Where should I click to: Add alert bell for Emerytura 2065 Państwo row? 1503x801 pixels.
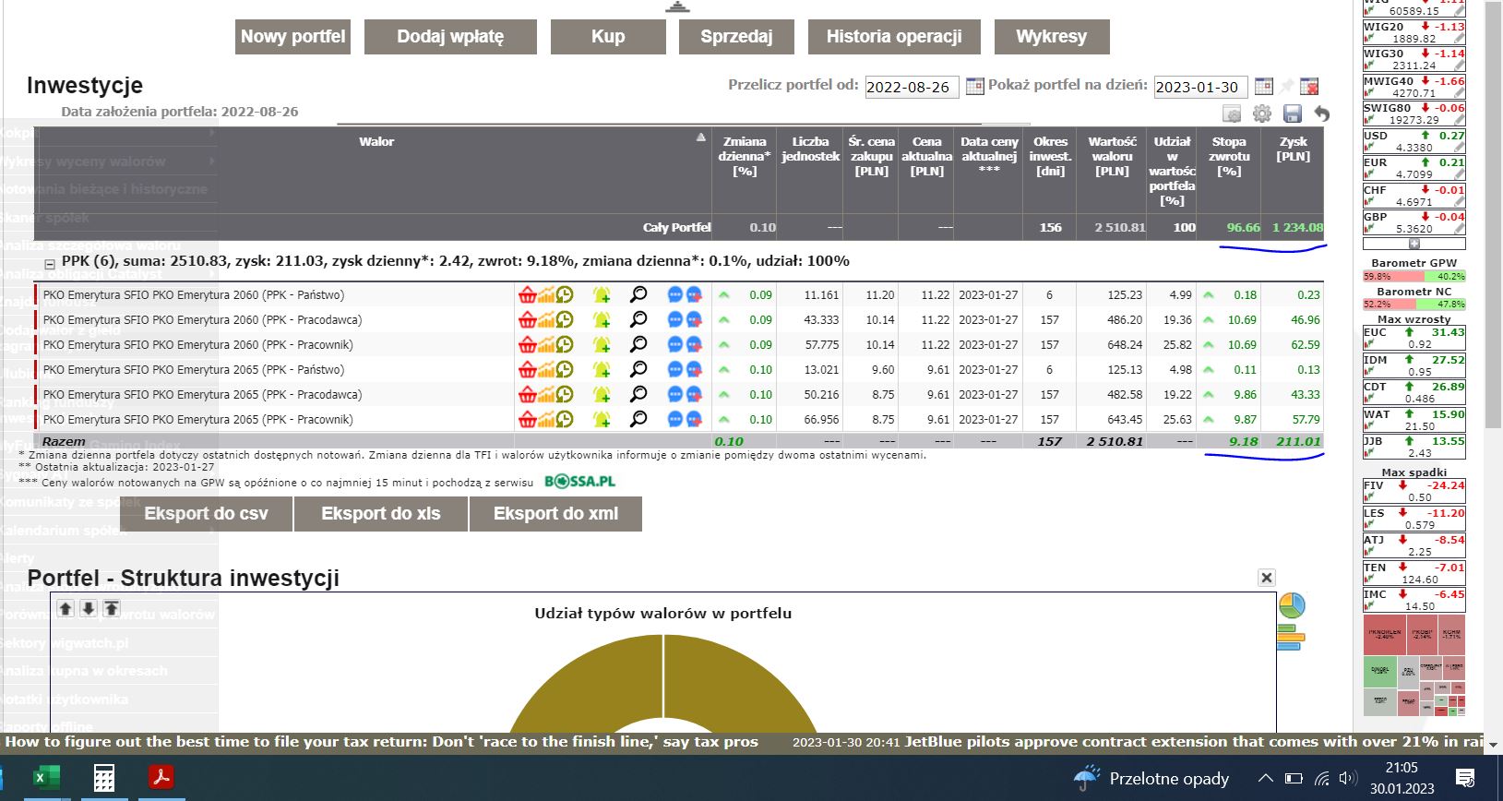[x=602, y=369]
